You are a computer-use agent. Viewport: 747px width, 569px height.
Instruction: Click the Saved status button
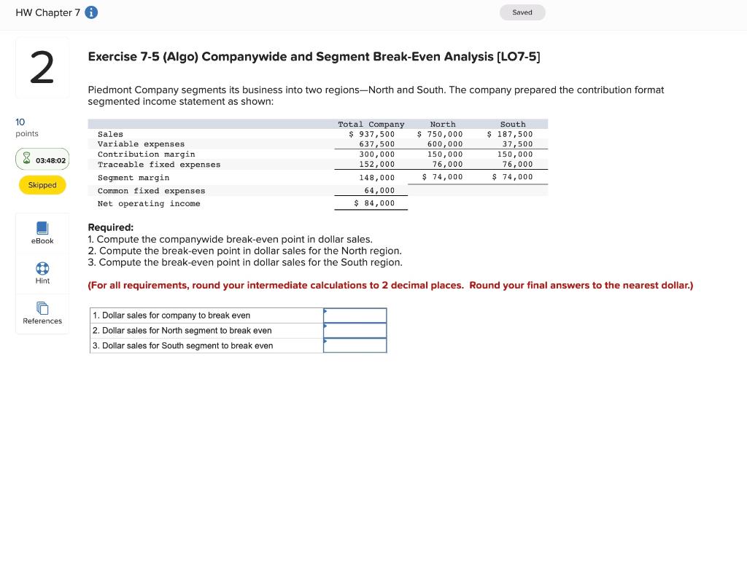(522, 12)
